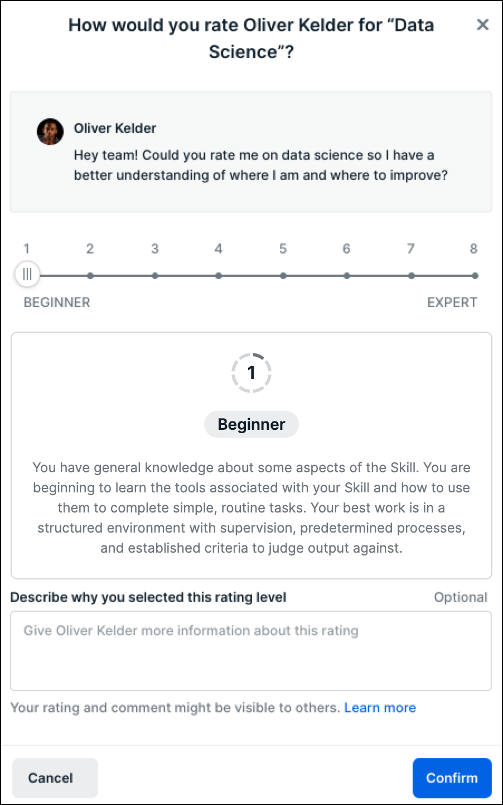Choose rating 4 on the skill scale
503x805 pixels.
(219, 275)
